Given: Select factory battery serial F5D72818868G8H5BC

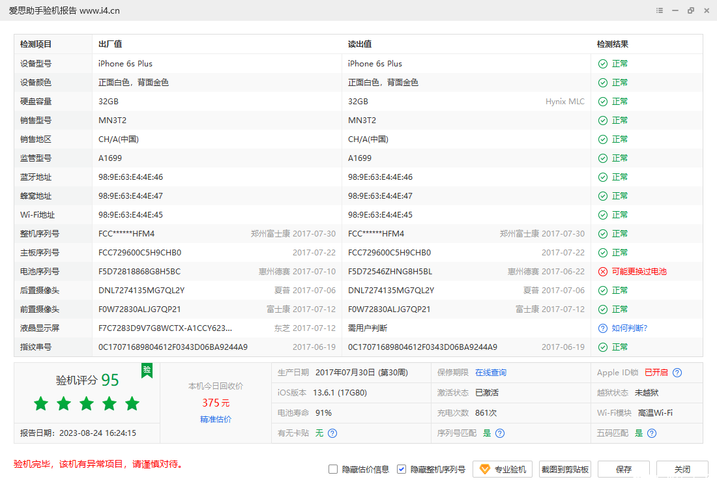Looking at the screenshot, I should (139, 272).
